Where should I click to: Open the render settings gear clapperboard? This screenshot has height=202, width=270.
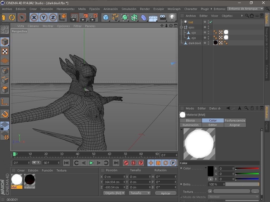[94, 18]
